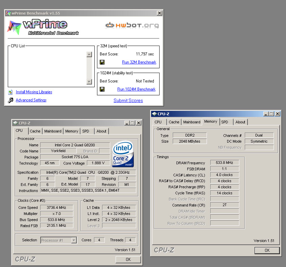Click the save icon for 32M score
This screenshot has height=267, width=286.
pyautogui.click(x=102, y=62)
